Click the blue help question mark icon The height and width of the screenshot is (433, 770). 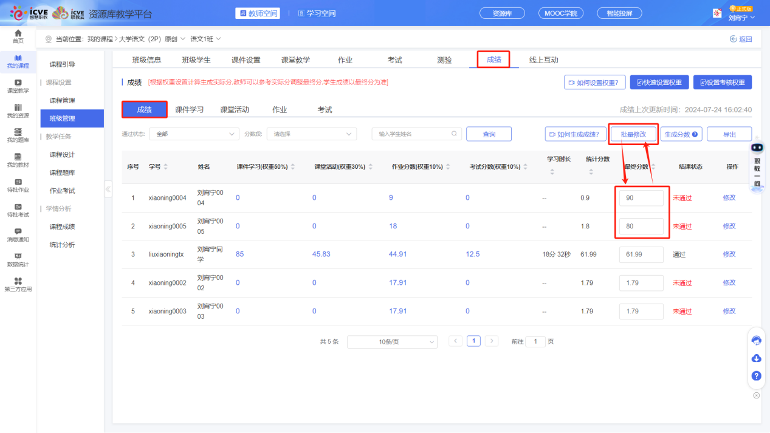(x=757, y=376)
